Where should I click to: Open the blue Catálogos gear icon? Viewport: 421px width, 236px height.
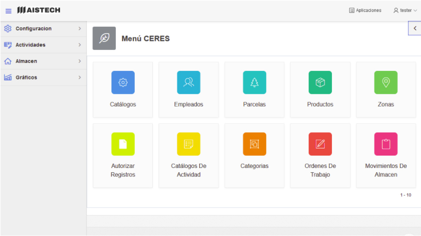tap(123, 82)
